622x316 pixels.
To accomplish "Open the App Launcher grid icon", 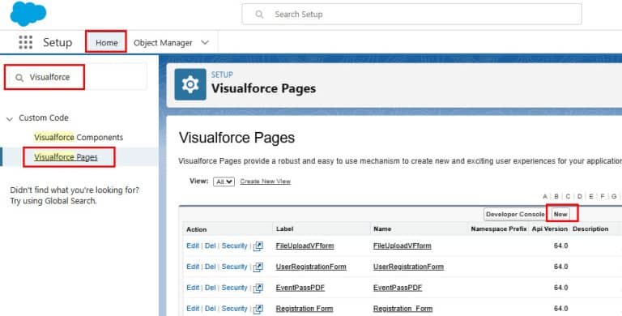I will point(26,42).
